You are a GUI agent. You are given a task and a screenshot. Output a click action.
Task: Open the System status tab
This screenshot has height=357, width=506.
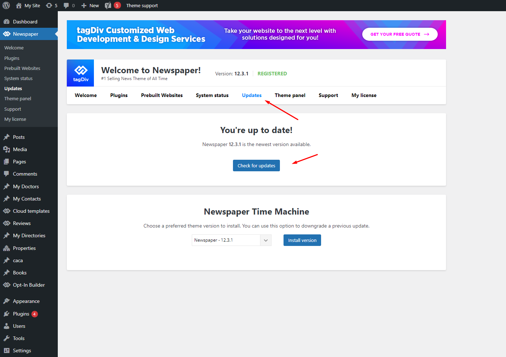point(212,95)
